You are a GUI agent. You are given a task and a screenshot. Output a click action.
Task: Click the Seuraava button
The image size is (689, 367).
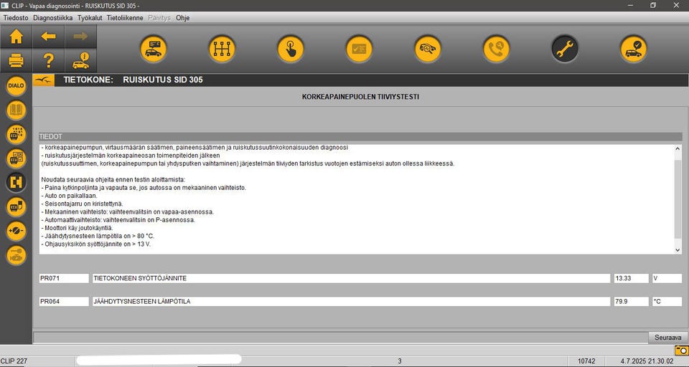(668, 338)
